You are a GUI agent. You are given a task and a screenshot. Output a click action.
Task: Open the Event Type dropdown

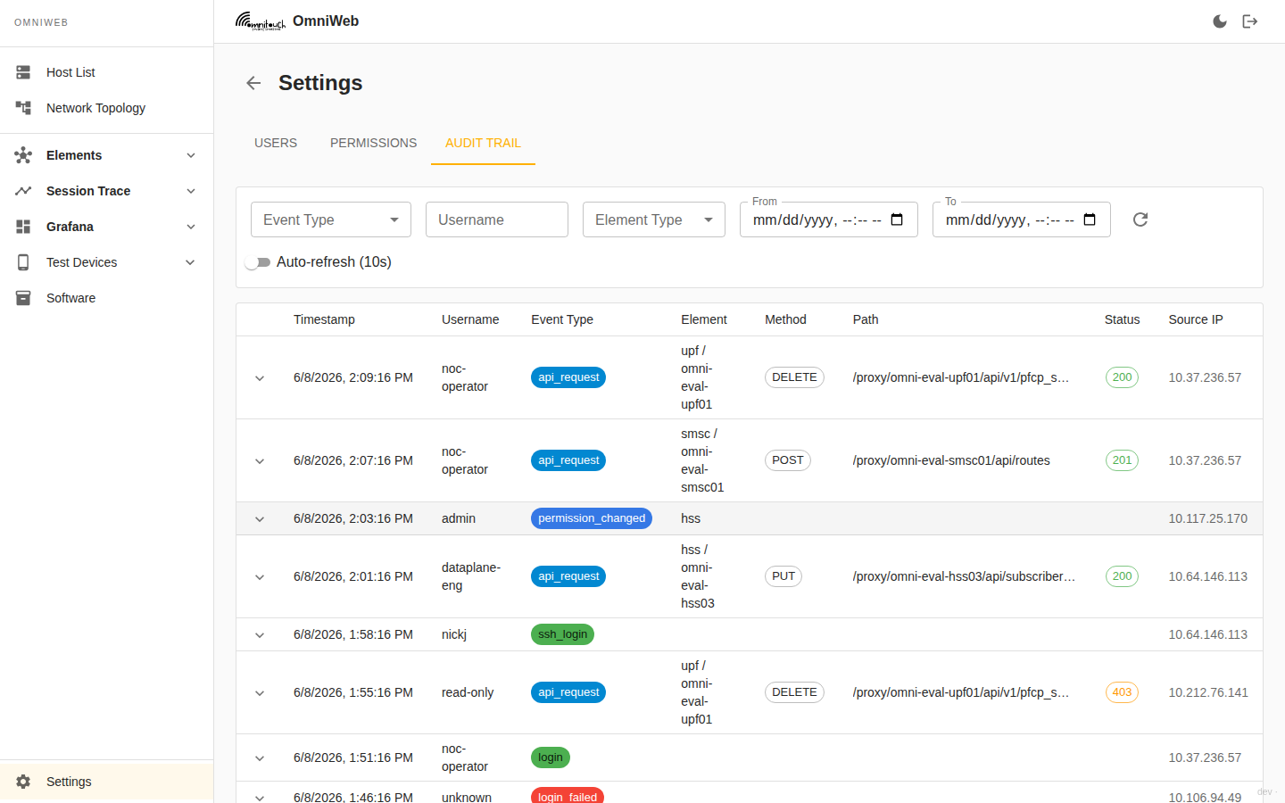click(x=331, y=219)
